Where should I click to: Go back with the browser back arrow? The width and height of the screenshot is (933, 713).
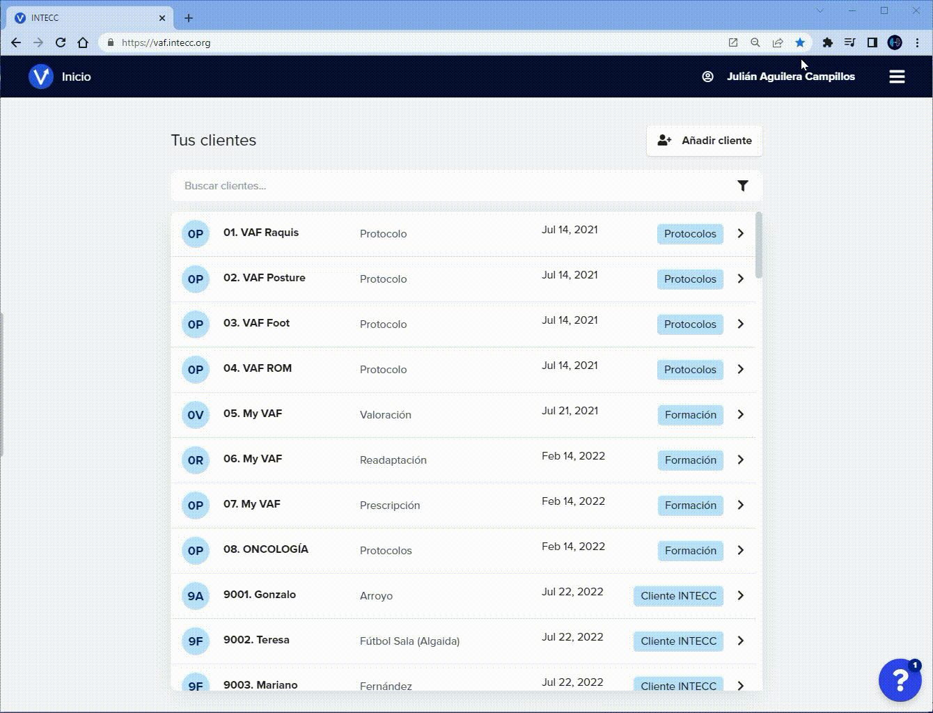pyautogui.click(x=16, y=42)
